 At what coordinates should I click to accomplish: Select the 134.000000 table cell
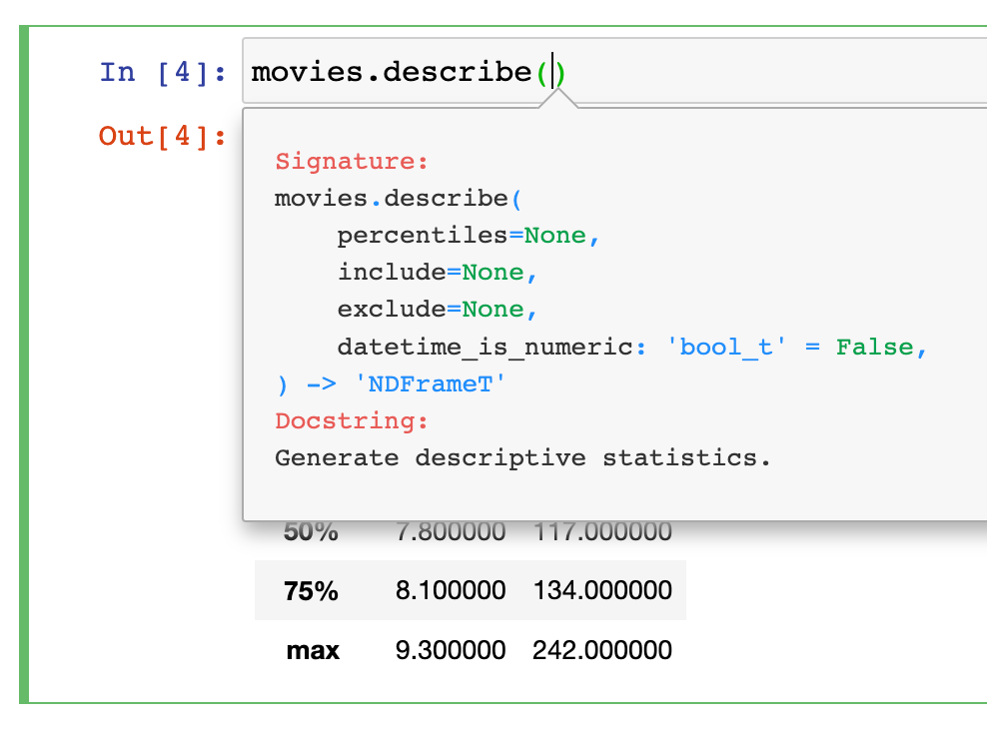[602, 591]
